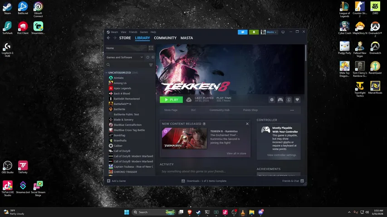387x217 pixels.
Task: Click the New Content Released help icon
Action: 204,124
